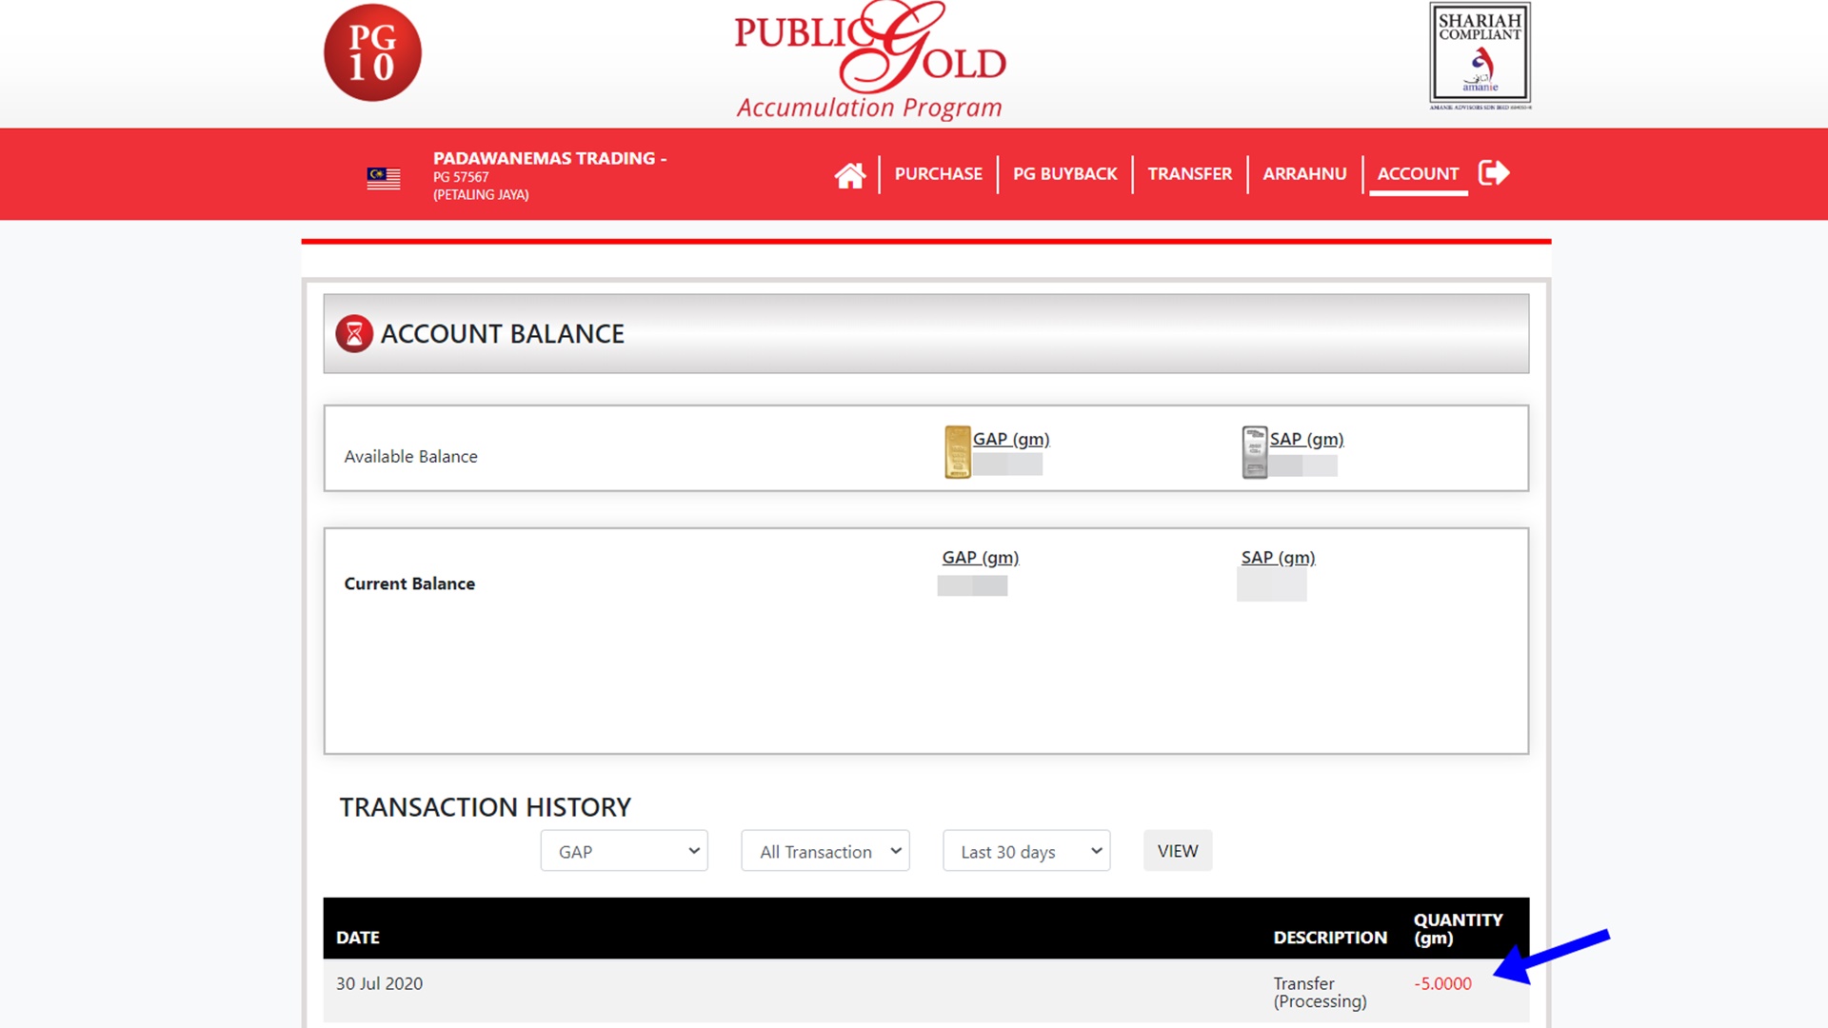
Task: Click the Public Gold logo
Action: (869, 59)
